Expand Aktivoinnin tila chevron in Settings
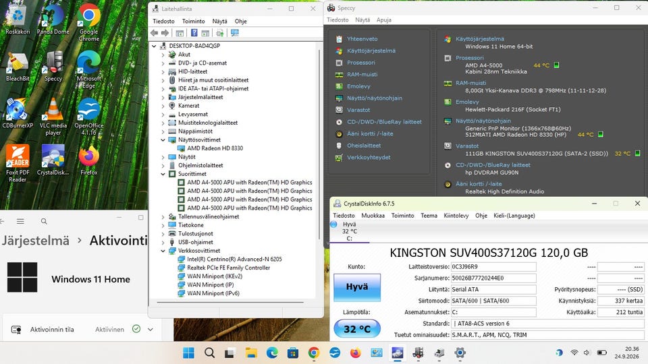Image resolution: width=648 pixels, height=364 pixels. point(151,330)
